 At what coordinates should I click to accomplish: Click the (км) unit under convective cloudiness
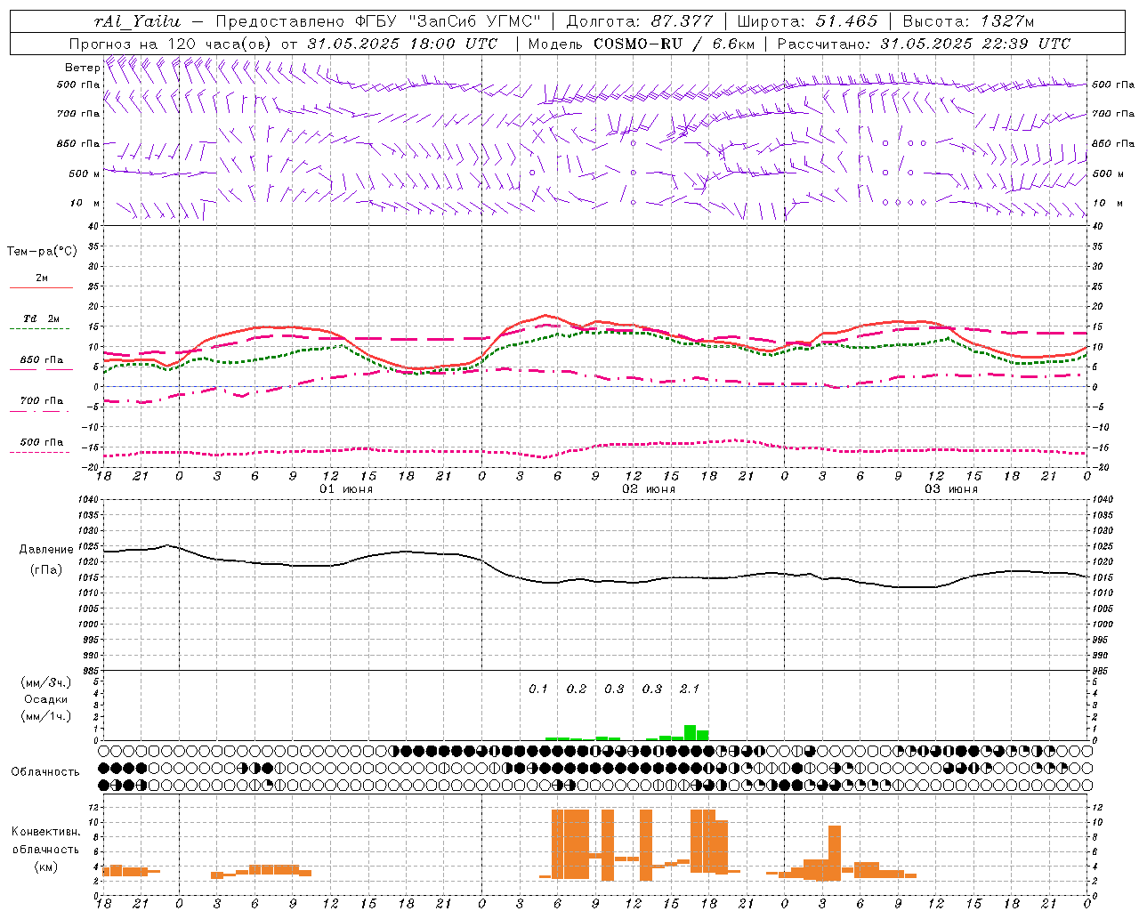pyautogui.click(x=46, y=867)
